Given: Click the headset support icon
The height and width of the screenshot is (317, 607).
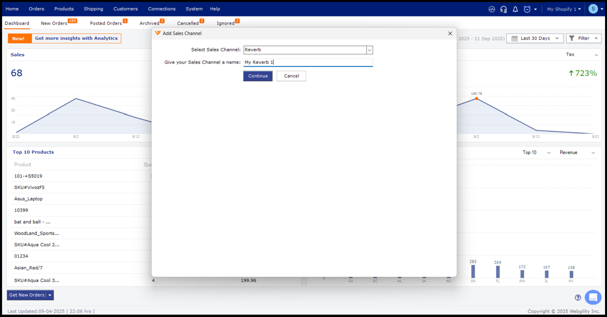Looking at the screenshot, I should click(x=504, y=9).
